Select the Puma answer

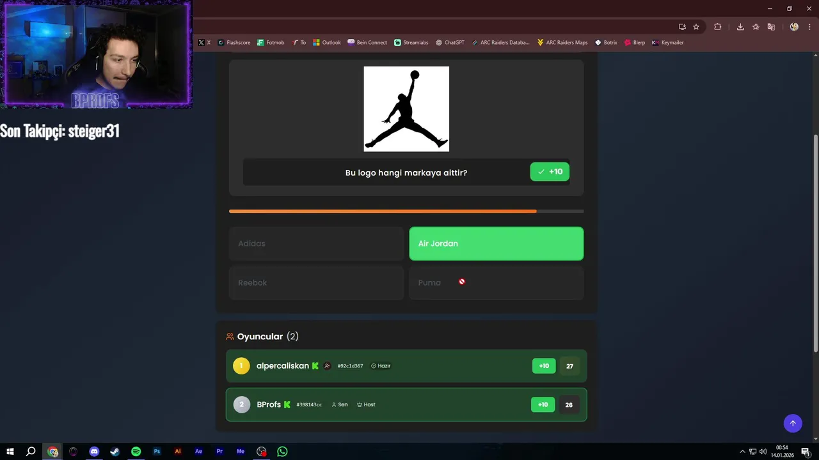(497, 282)
